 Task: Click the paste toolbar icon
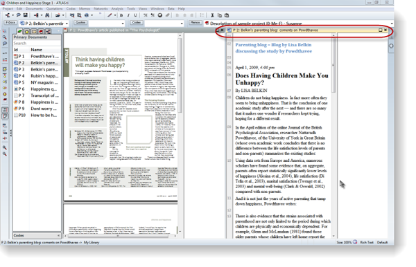(x=227, y=15)
